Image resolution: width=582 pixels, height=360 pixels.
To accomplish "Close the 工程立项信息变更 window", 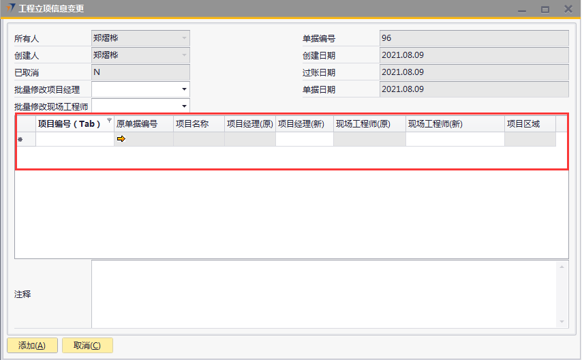I will point(568,10).
